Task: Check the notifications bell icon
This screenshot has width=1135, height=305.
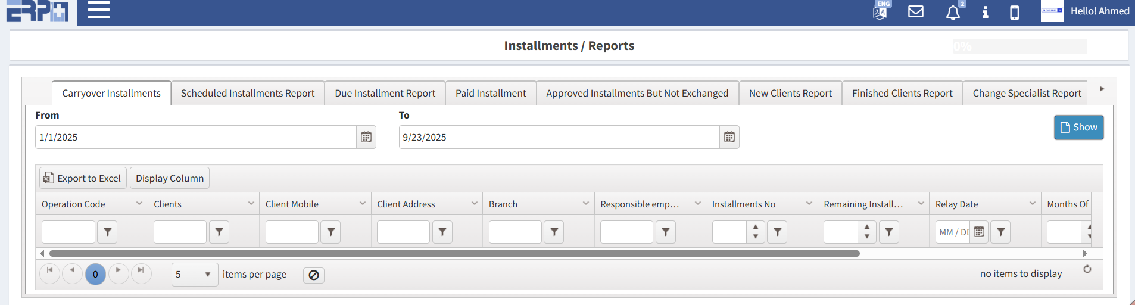Action: tap(953, 13)
